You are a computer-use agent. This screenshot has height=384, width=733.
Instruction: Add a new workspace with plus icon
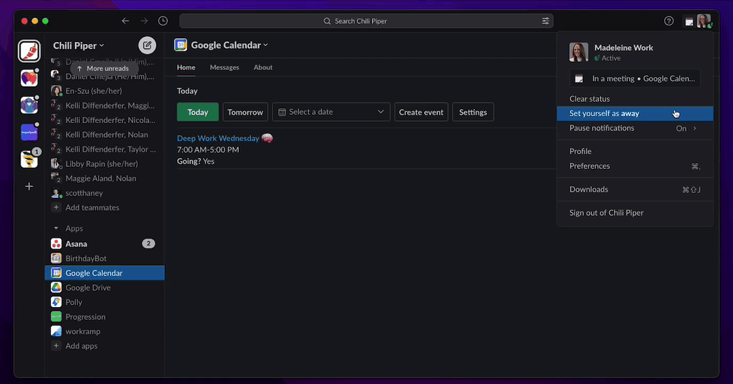pos(29,186)
